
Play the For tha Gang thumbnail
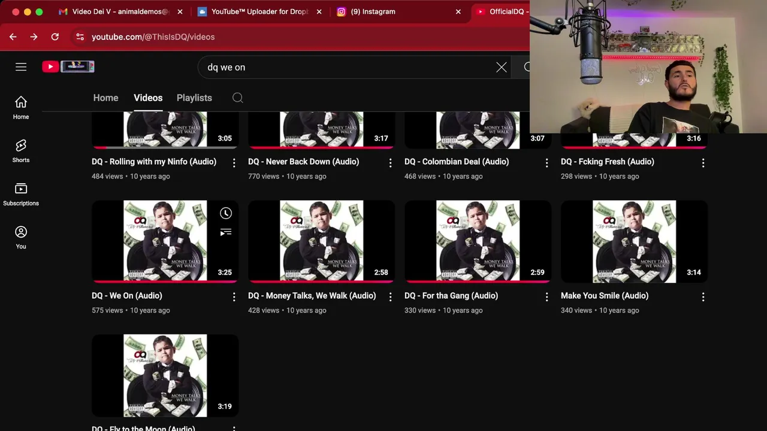click(x=478, y=241)
